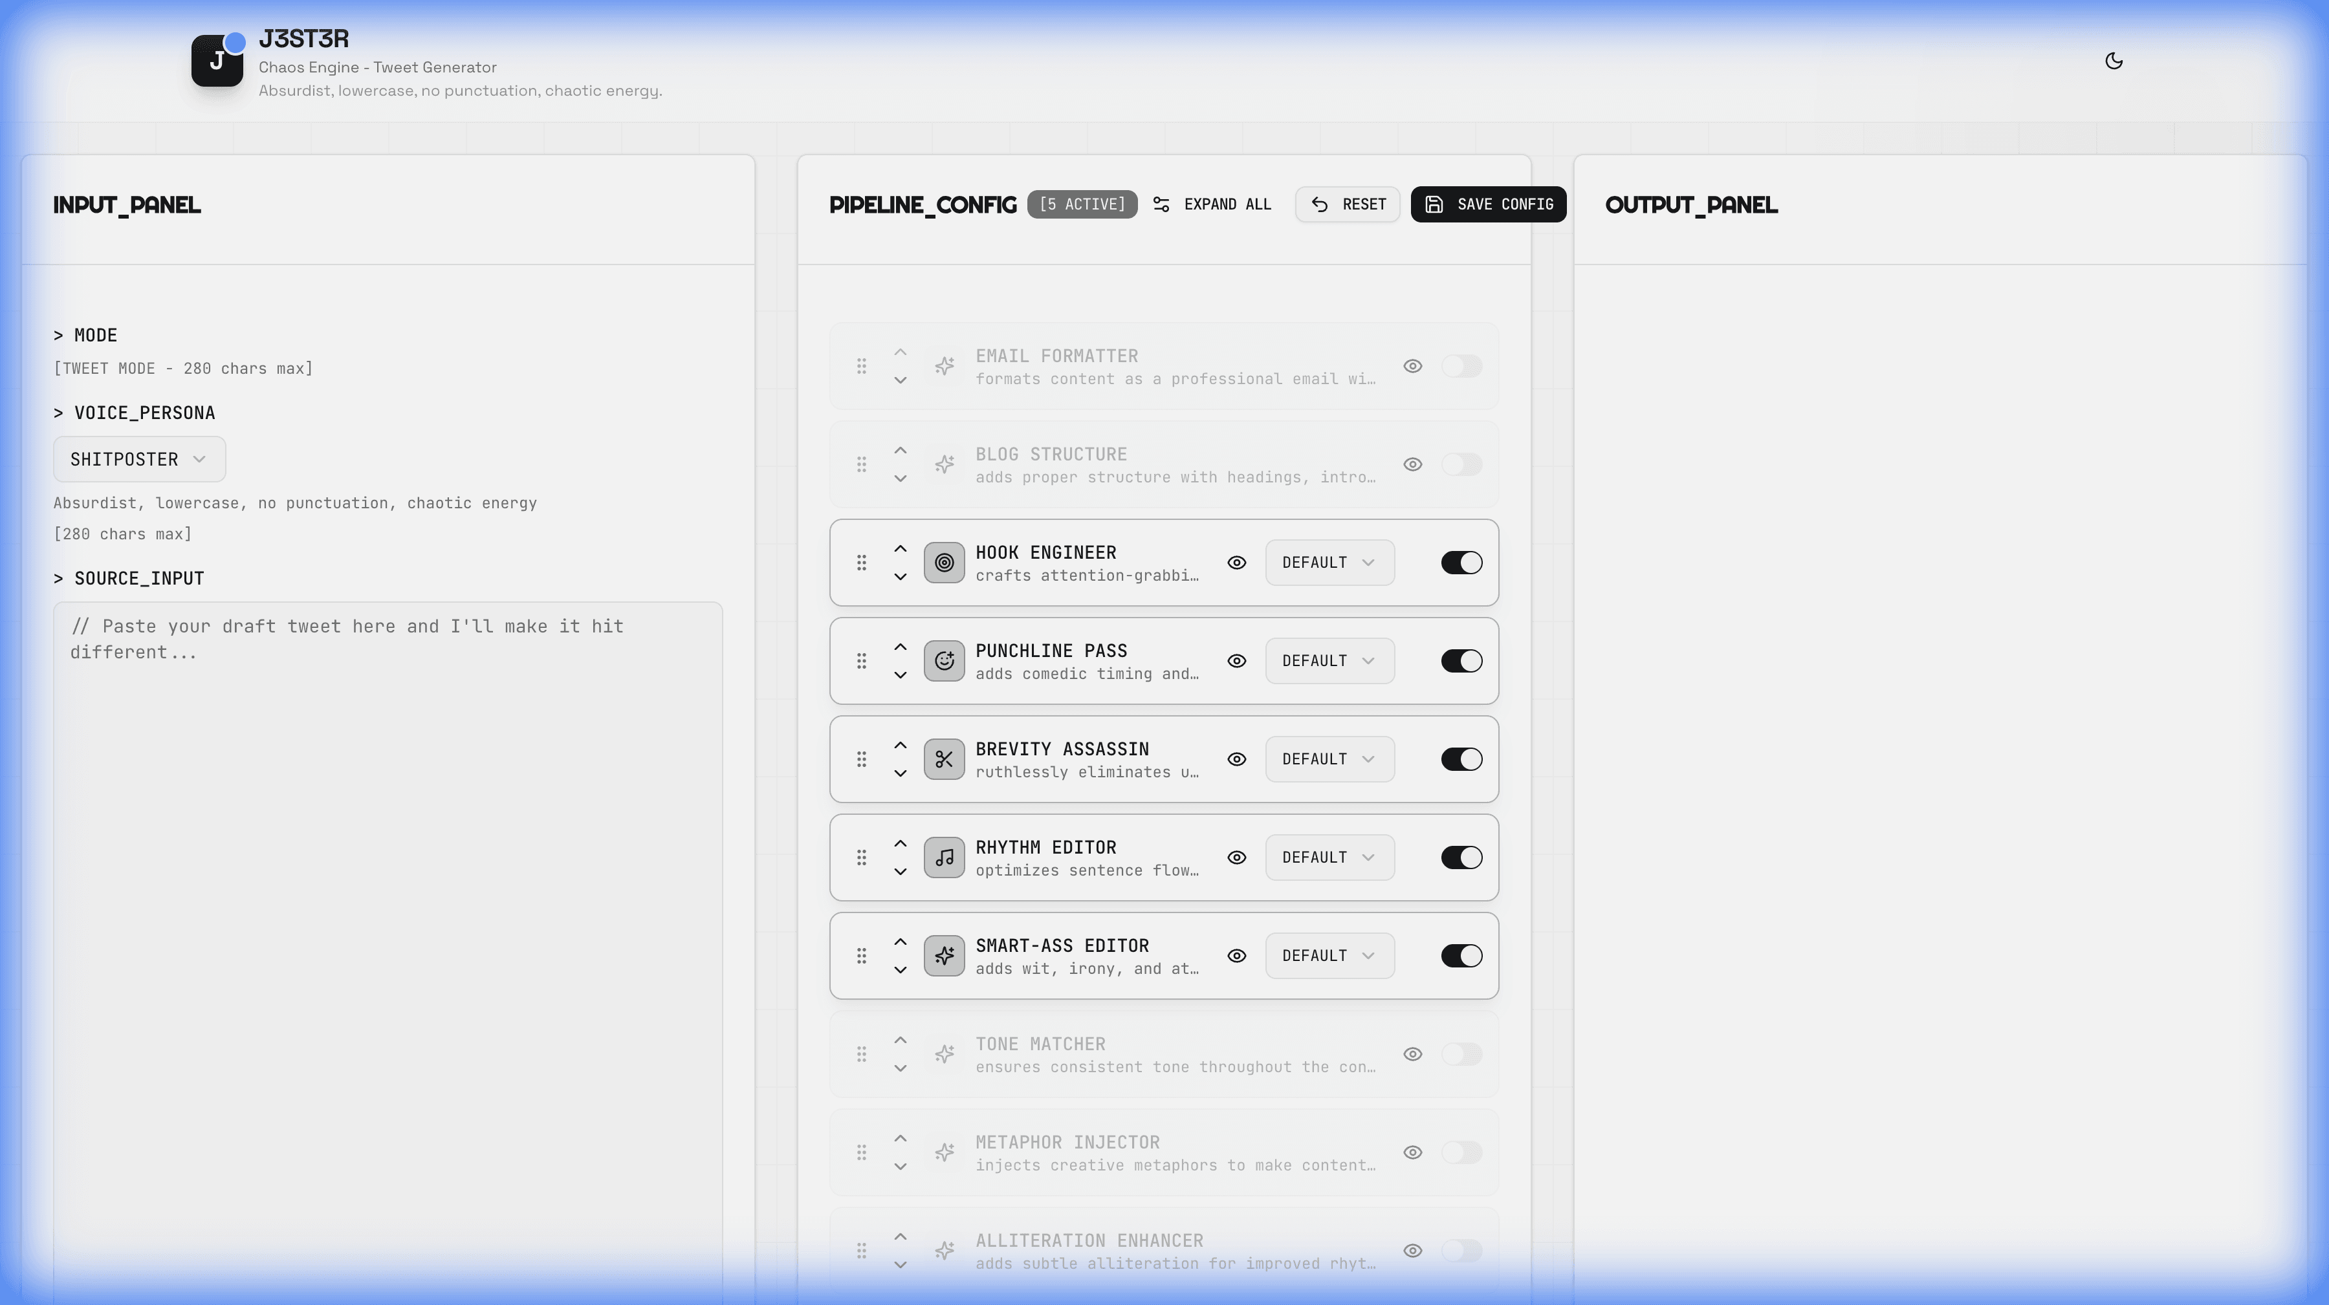2329x1305 pixels.
Task: Click the J3ST3R app logo
Action: pyautogui.click(x=217, y=61)
